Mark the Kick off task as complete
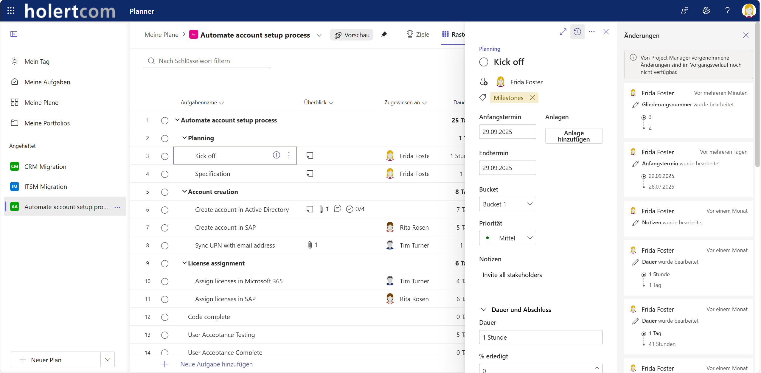This screenshot has width=761, height=373. coord(164,156)
